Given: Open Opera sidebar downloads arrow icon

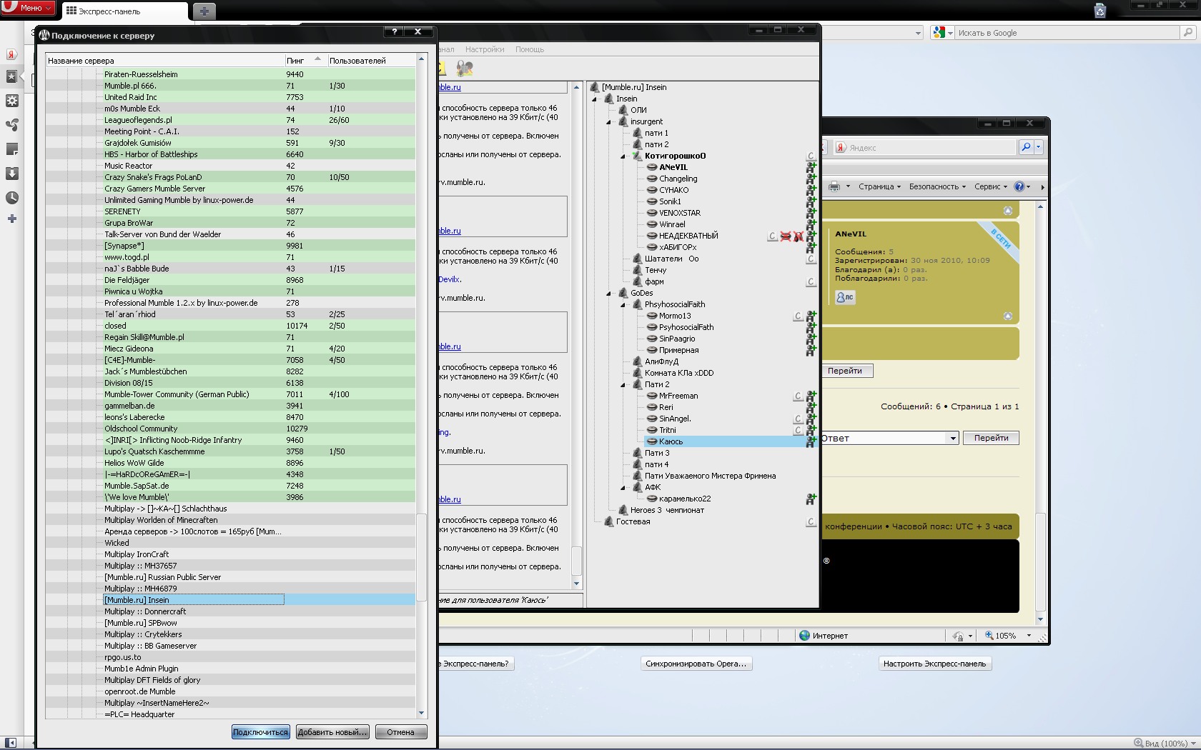Looking at the screenshot, I should click(x=11, y=174).
